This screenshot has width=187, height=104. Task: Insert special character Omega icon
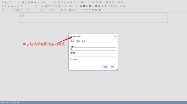(112, 6)
